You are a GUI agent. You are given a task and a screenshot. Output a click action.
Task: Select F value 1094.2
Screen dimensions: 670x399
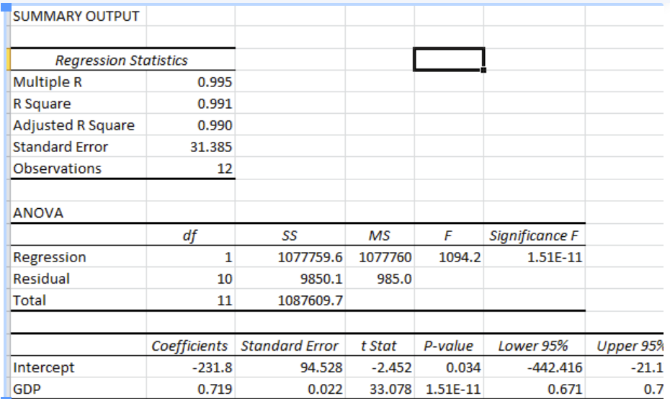pos(449,257)
